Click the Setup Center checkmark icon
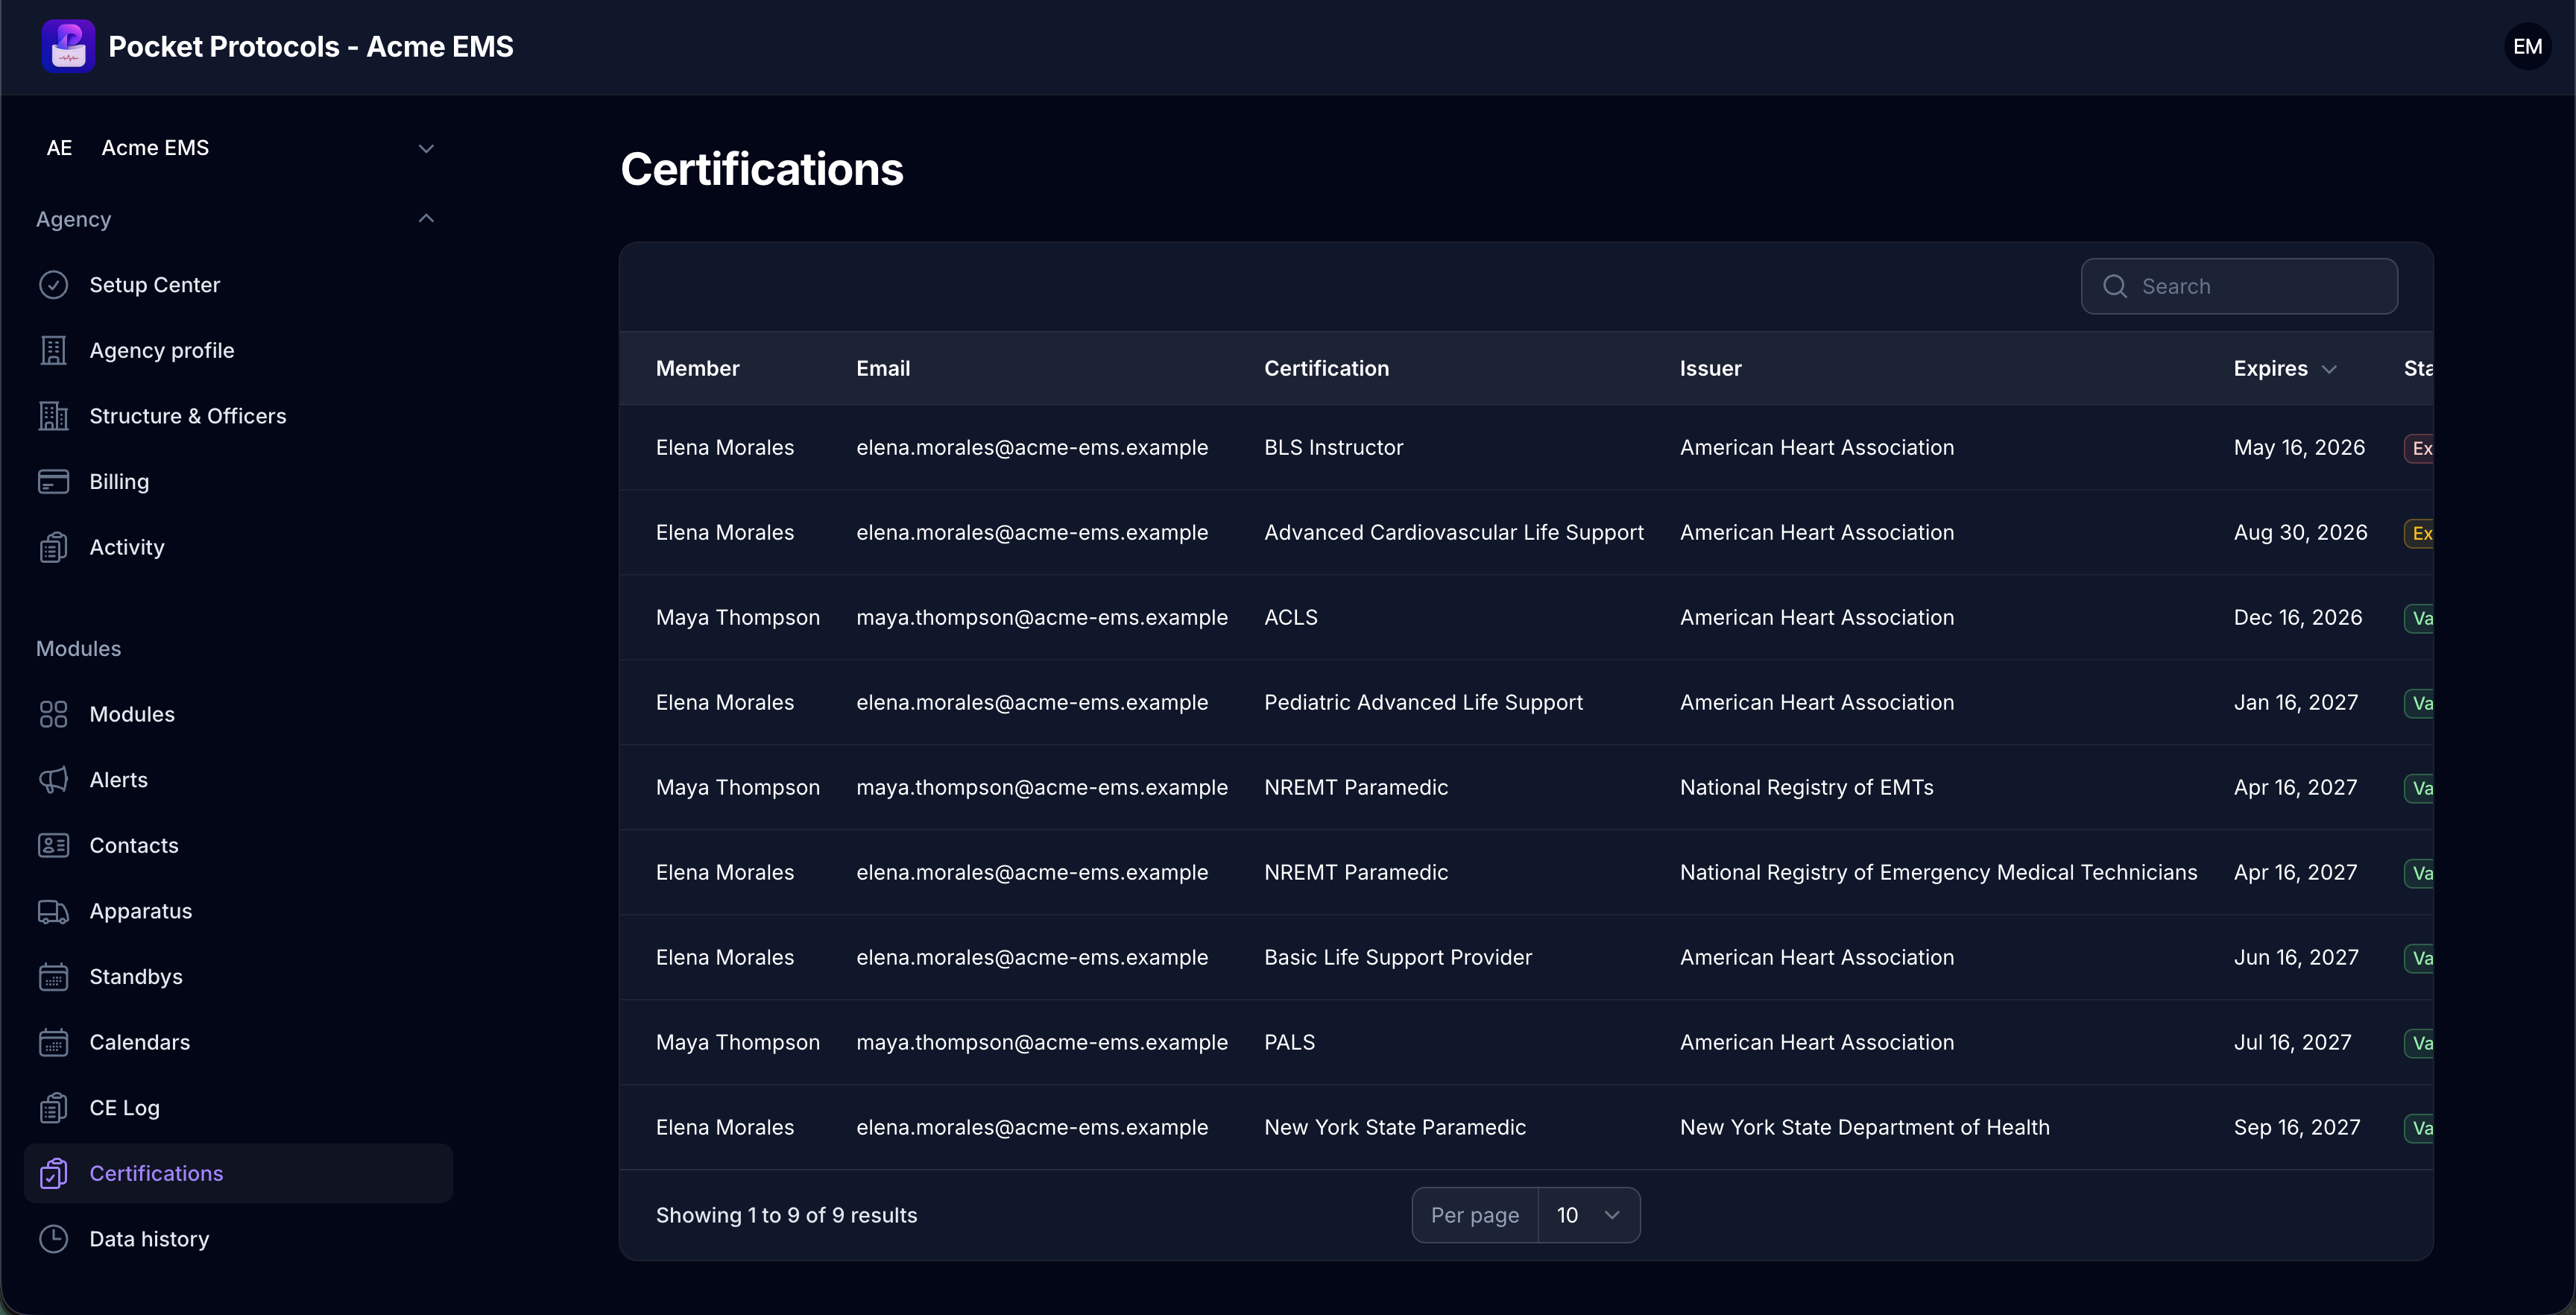 click(x=53, y=285)
